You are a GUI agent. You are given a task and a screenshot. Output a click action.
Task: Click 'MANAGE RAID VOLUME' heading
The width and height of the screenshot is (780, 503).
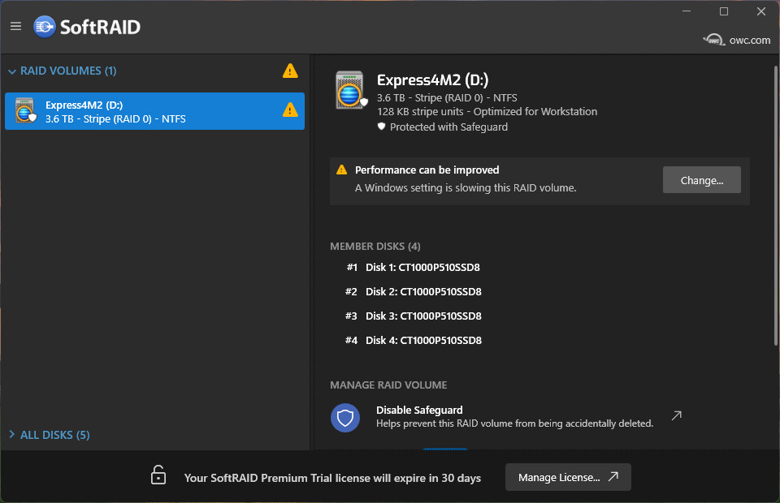[388, 385]
